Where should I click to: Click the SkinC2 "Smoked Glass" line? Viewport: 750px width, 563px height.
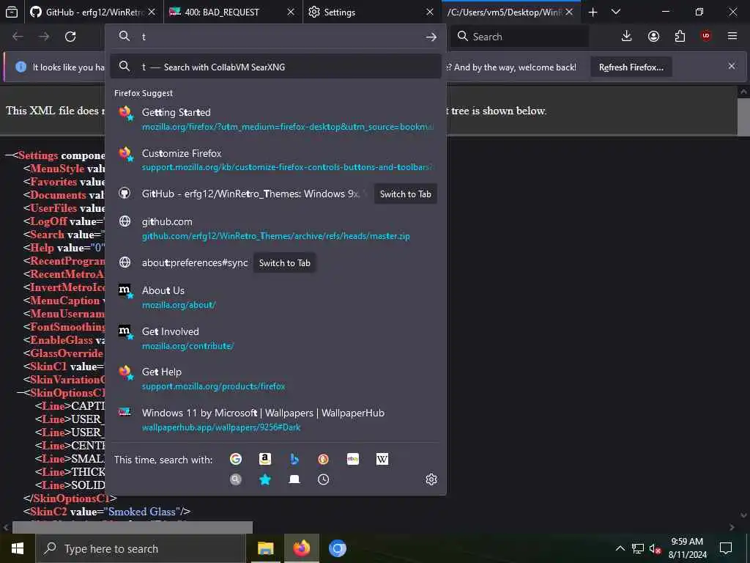107,511
